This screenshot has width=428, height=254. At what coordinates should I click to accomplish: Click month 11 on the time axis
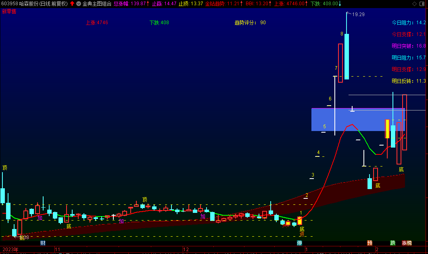click(x=57, y=249)
